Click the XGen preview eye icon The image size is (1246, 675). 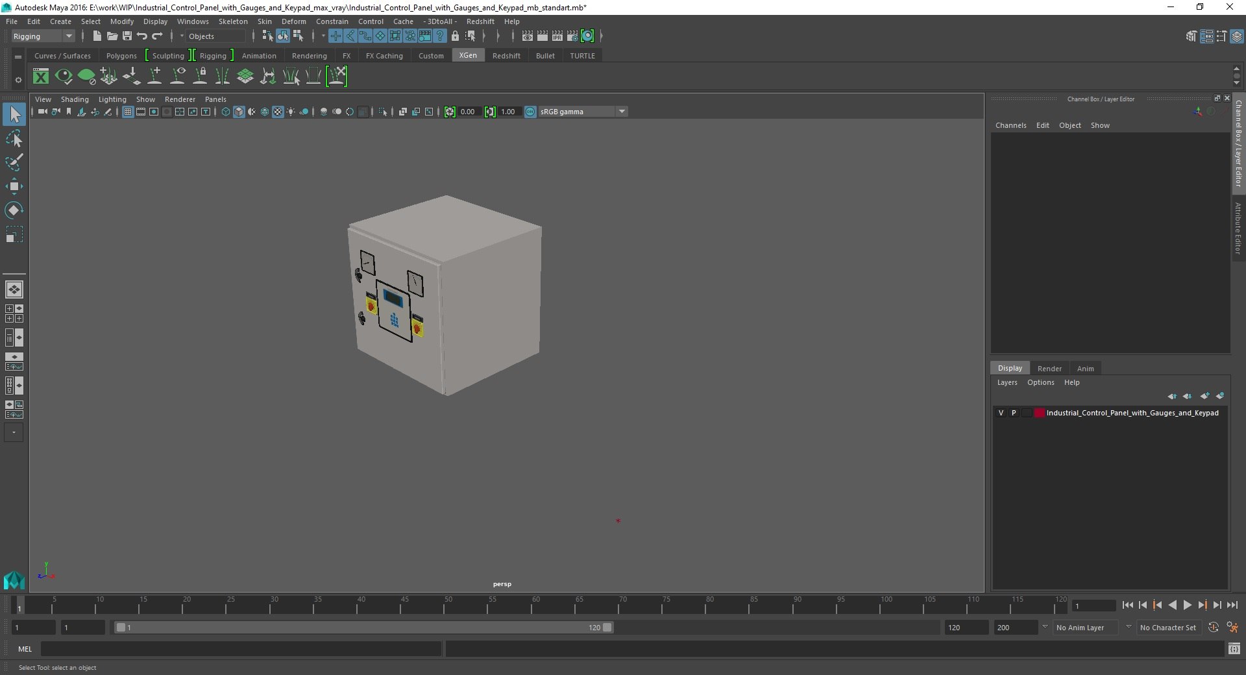point(63,77)
